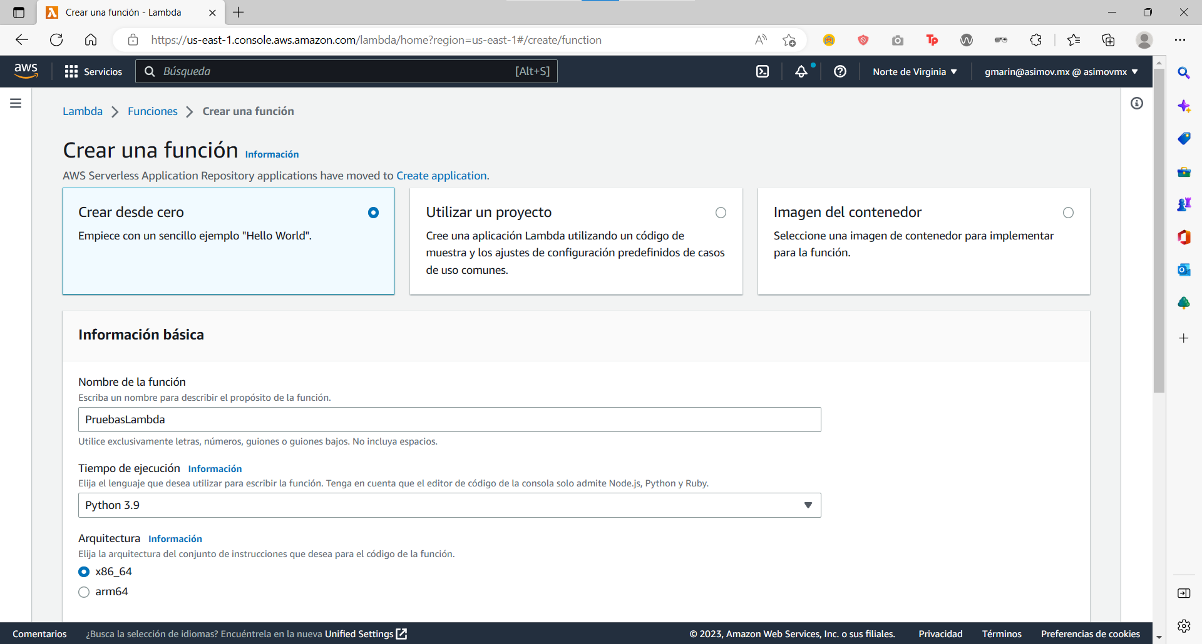Click the Lambda breadcrumb link

click(83, 111)
